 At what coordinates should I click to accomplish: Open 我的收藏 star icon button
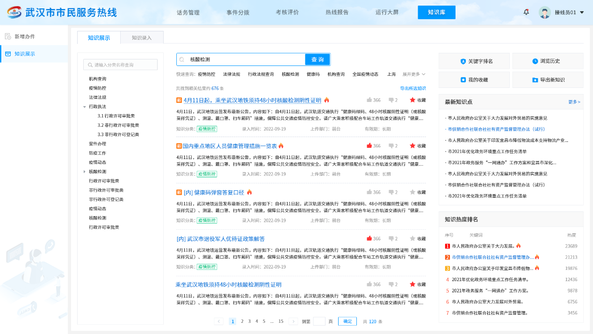coord(463,80)
